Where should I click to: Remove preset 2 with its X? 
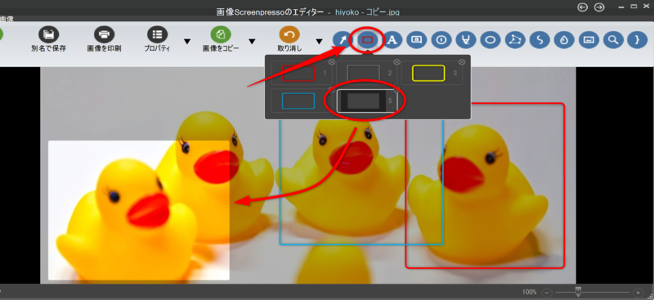(x=396, y=62)
